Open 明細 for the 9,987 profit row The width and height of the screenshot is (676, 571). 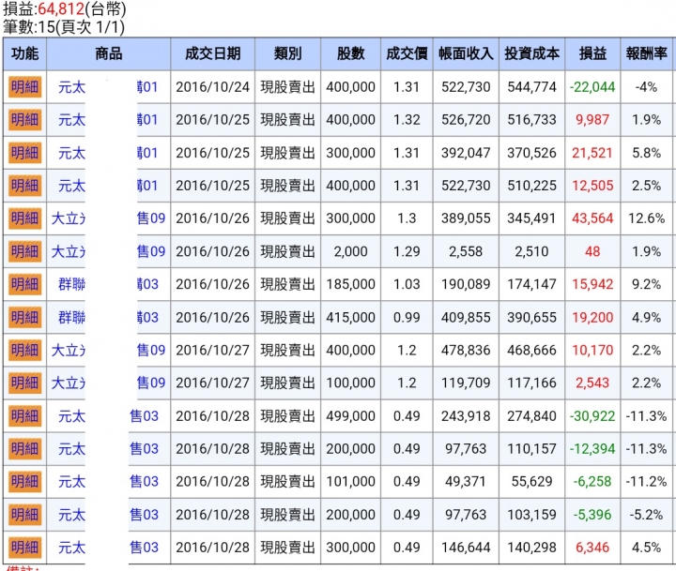coord(24,120)
